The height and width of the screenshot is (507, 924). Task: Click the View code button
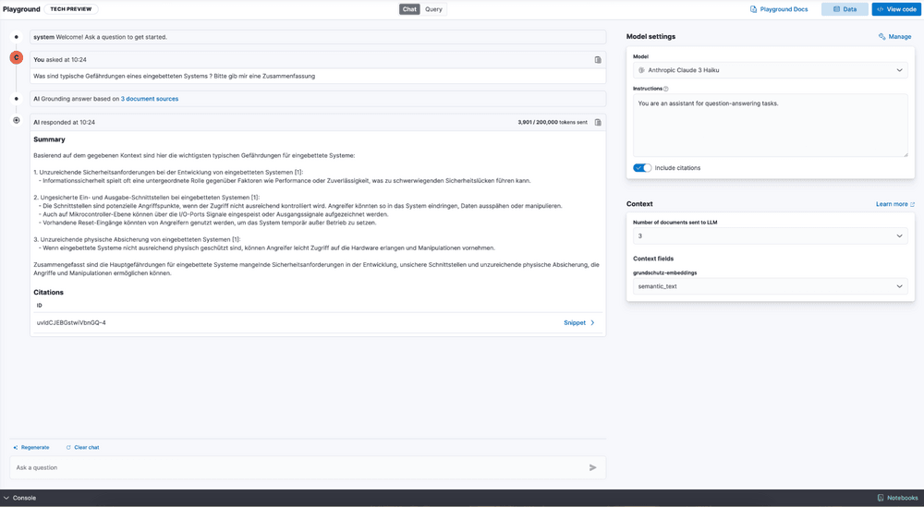(895, 9)
